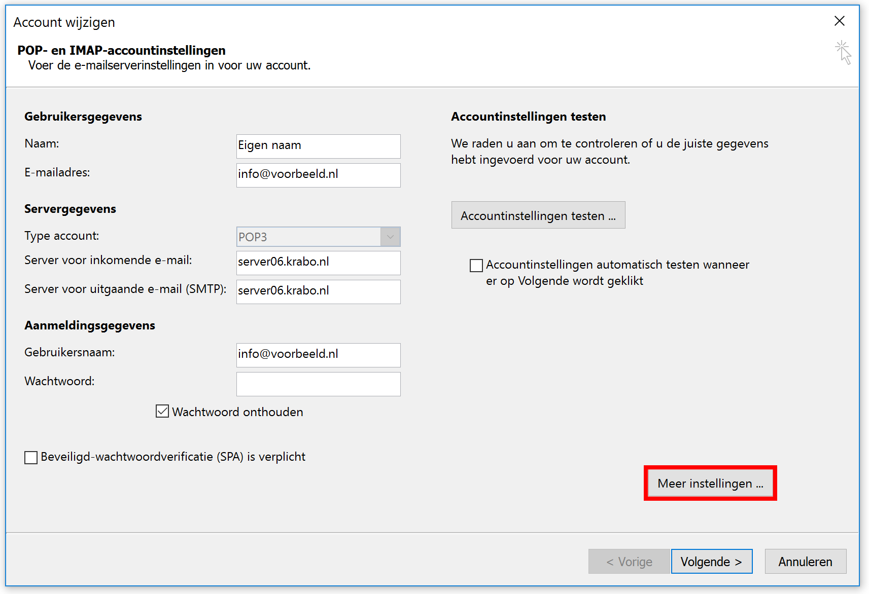Click the POP- en IMAP-accountinstellingen heading
The image size is (869, 594).
coord(122,50)
